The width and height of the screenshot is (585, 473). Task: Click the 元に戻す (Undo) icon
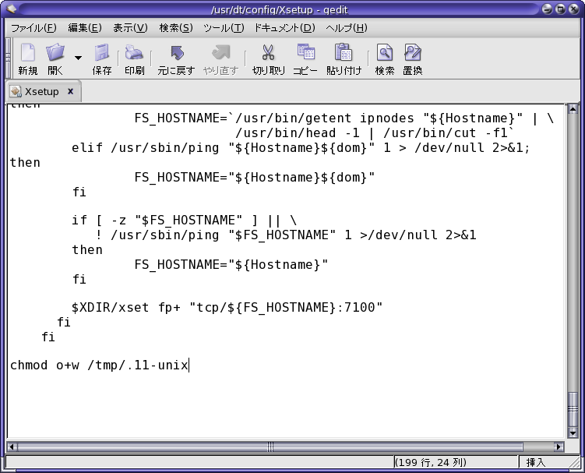(177, 53)
